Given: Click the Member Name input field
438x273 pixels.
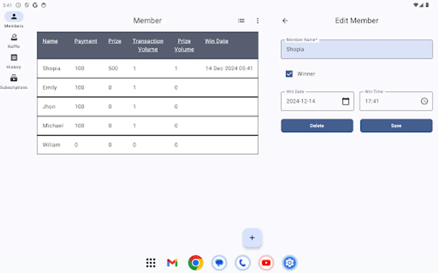Looking at the screenshot, I should click(x=356, y=49).
